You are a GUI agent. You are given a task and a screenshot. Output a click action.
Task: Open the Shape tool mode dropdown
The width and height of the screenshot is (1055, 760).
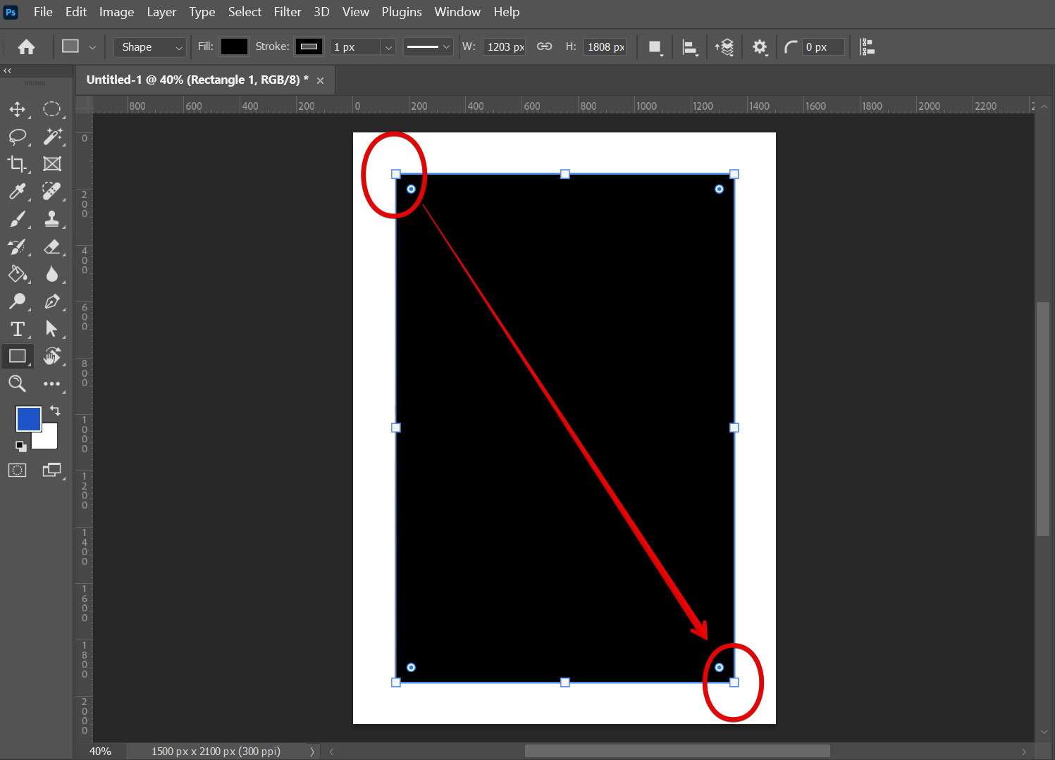coord(150,47)
